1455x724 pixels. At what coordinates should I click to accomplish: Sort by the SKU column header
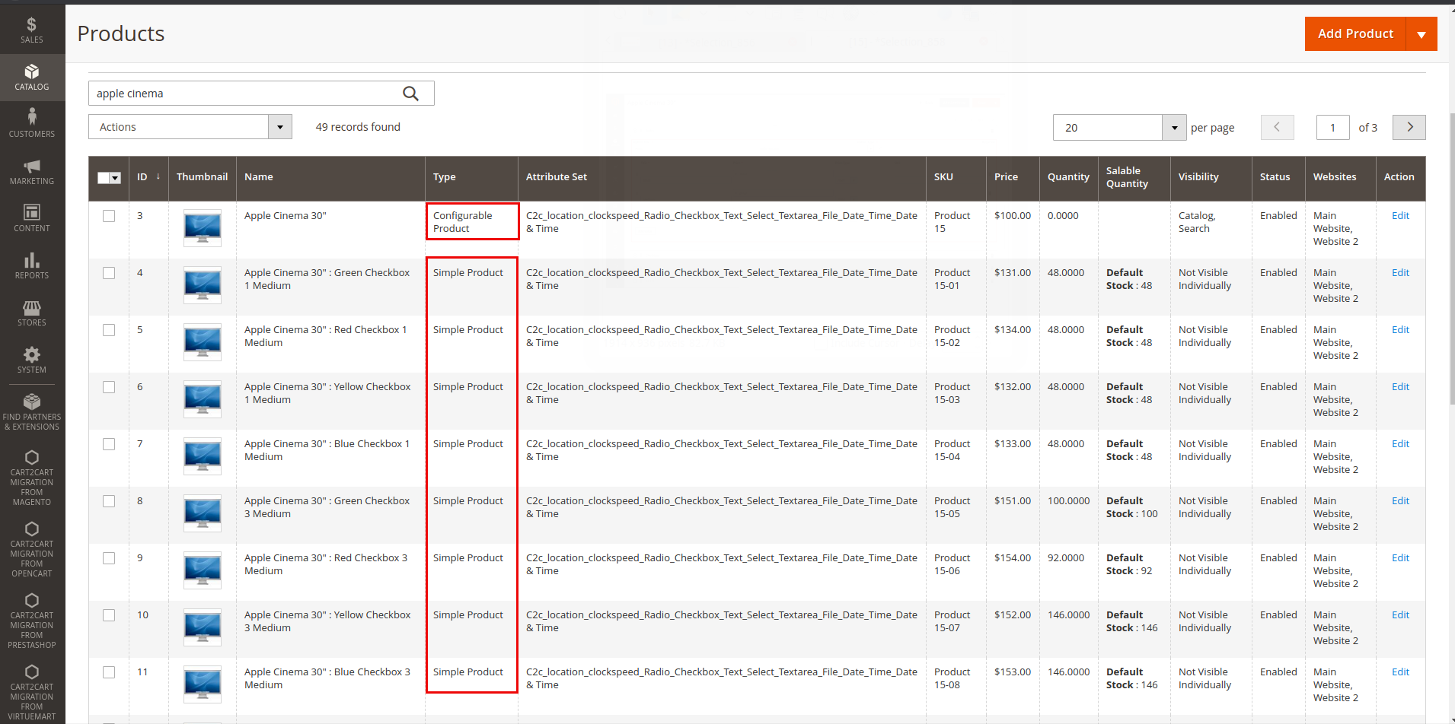click(956, 177)
